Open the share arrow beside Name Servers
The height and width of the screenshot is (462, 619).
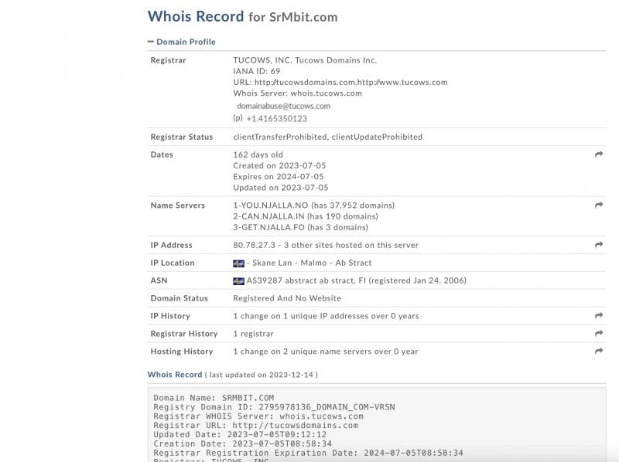click(599, 205)
